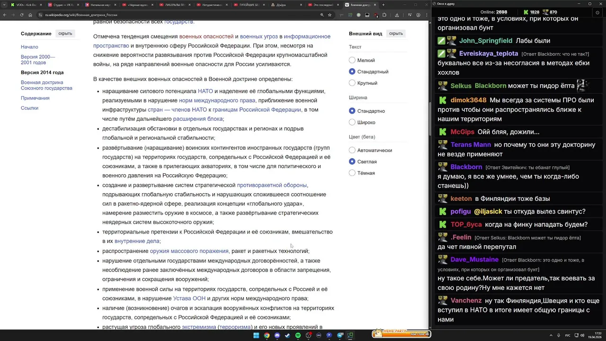606x341 pixels.
Task: Open Discord from the taskbar
Action: pyautogui.click(x=277, y=335)
